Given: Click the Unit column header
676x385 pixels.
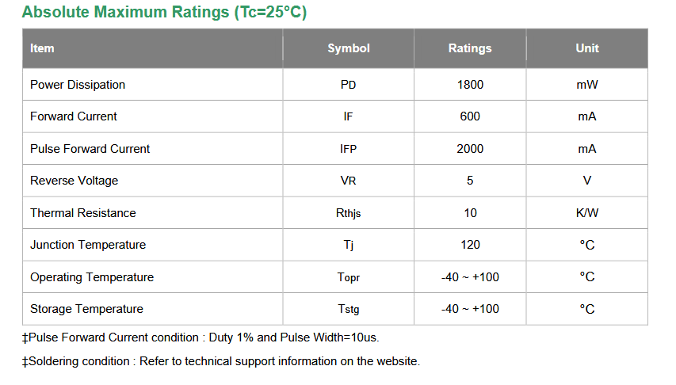Looking at the screenshot, I should pyautogui.click(x=587, y=48).
